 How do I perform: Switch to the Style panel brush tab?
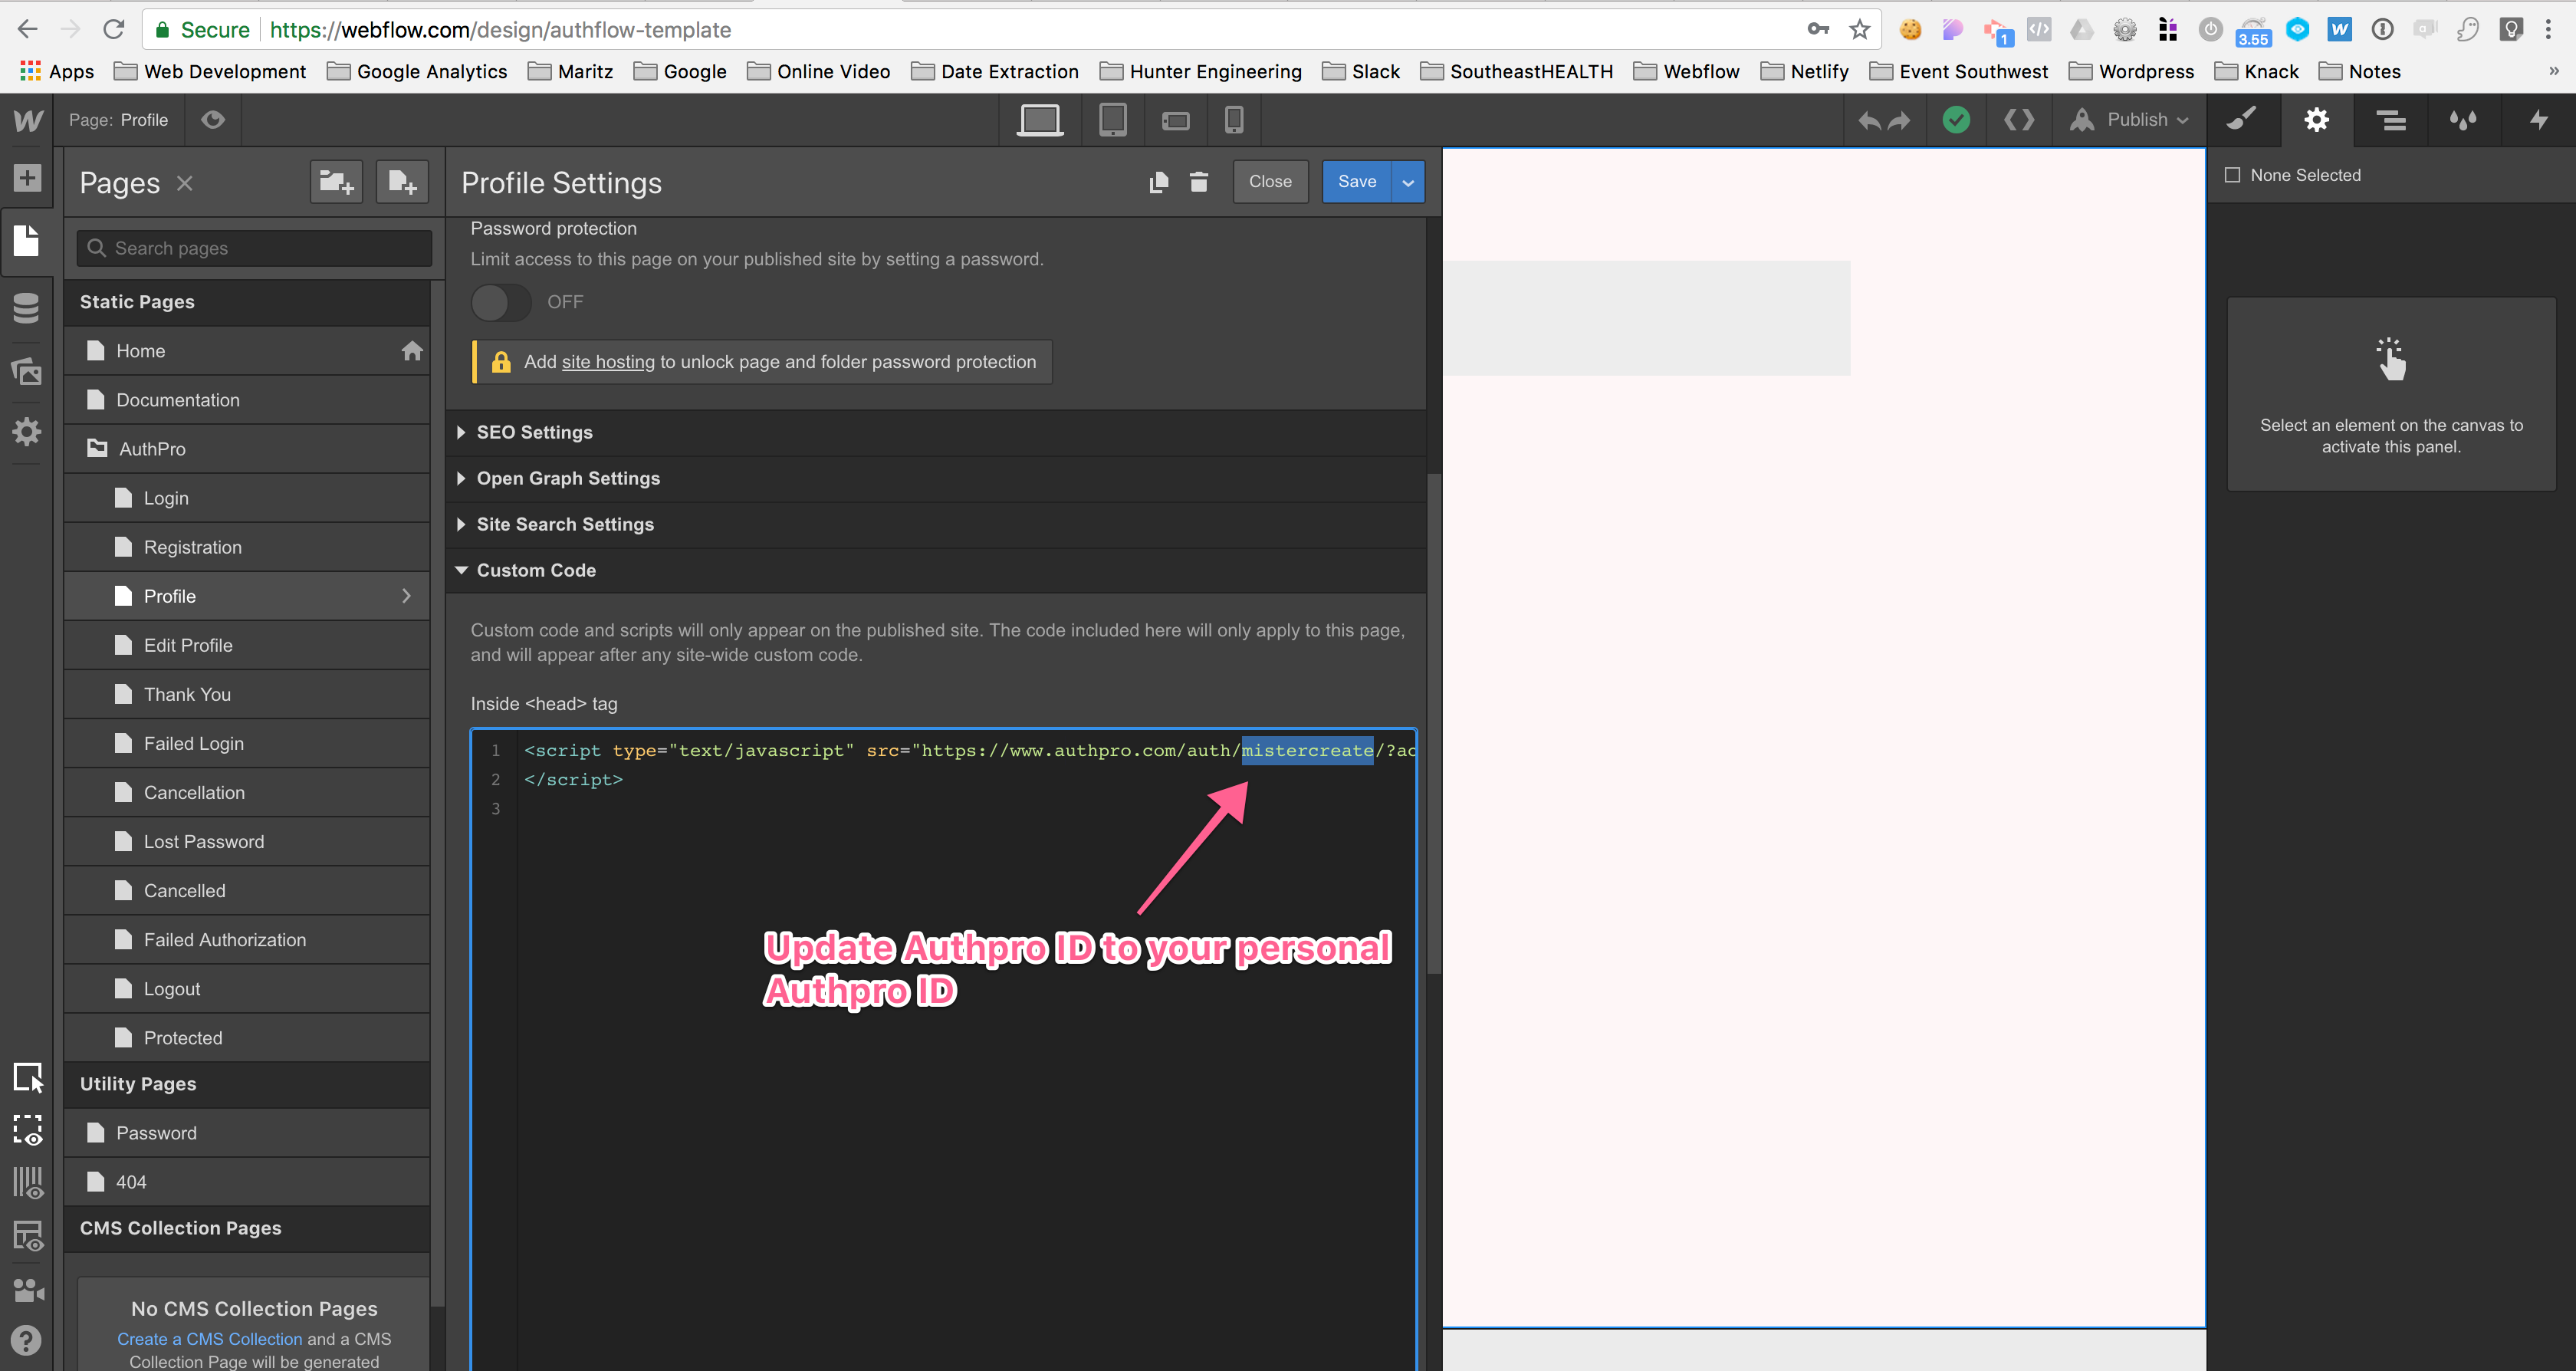(2242, 120)
